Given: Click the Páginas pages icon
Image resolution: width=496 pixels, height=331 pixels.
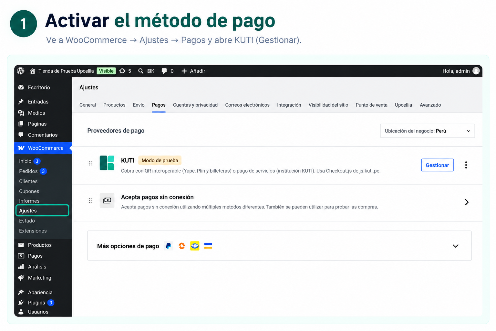Looking at the screenshot, I should (x=21, y=124).
